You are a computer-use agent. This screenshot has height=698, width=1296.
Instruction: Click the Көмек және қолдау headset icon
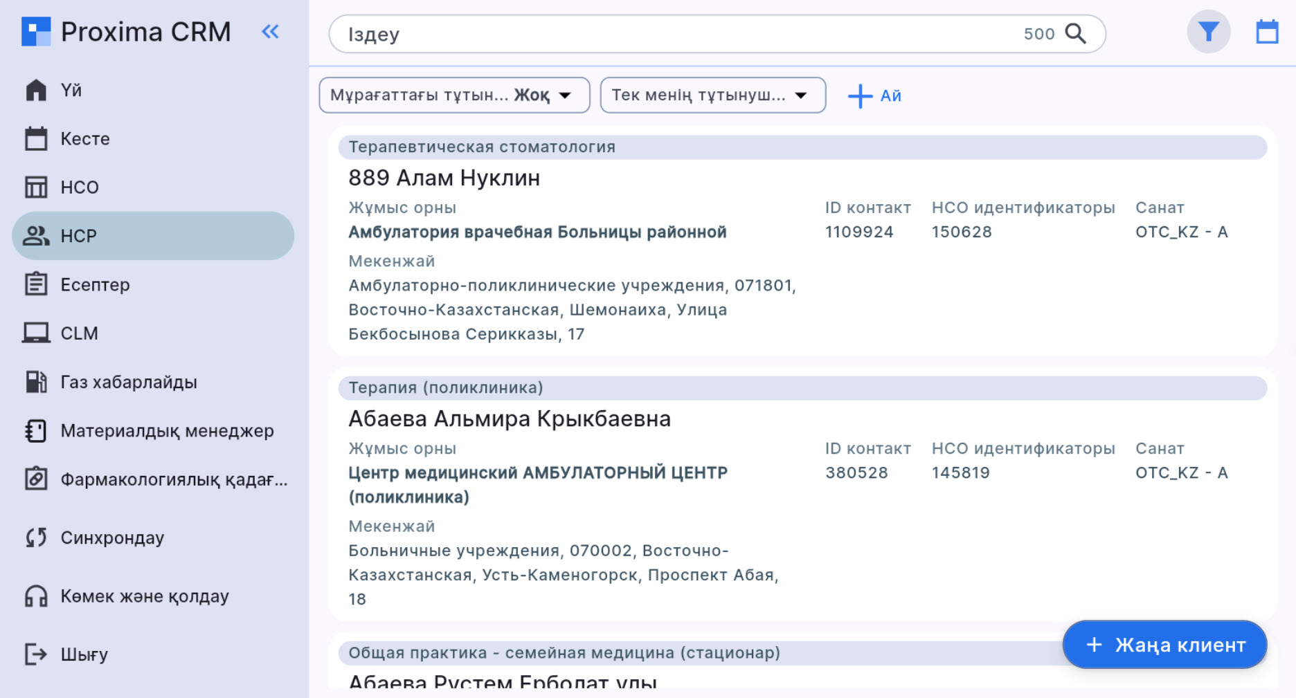click(36, 596)
